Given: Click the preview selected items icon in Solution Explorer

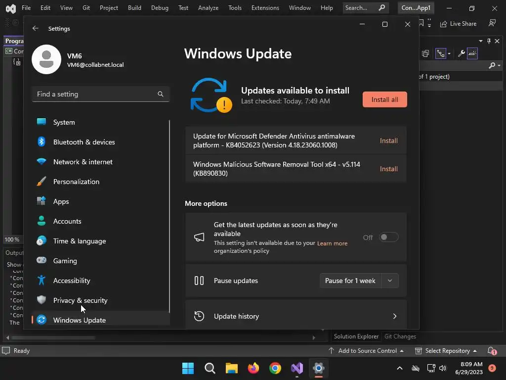Looking at the screenshot, I should pos(472,53).
